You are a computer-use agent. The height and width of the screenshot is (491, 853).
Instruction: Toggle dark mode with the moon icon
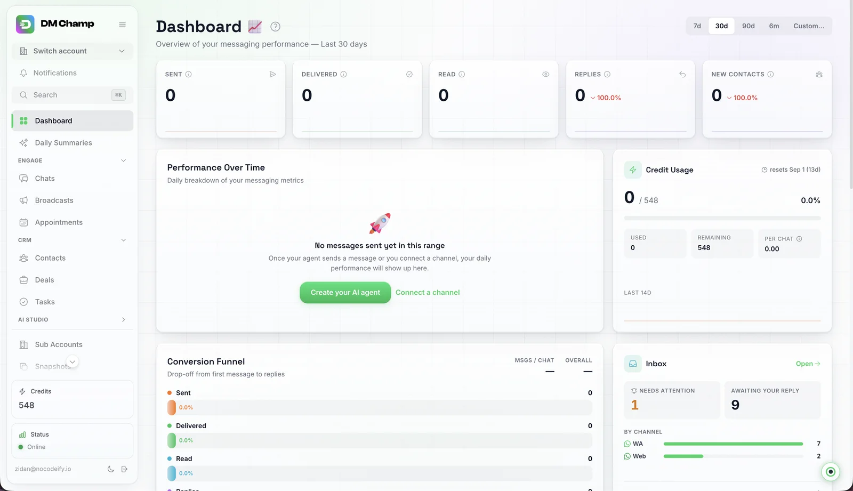[111, 469]
